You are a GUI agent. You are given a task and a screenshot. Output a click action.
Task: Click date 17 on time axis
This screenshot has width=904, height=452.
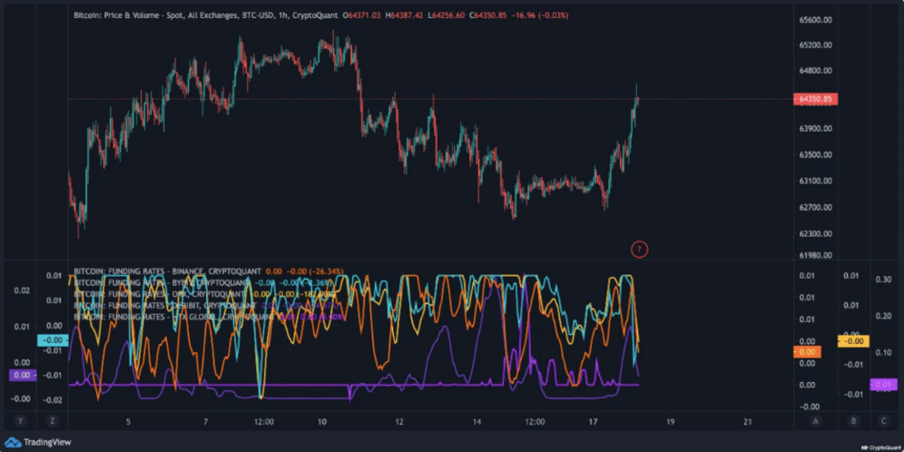pyautogui.click(x=594, y=421)
